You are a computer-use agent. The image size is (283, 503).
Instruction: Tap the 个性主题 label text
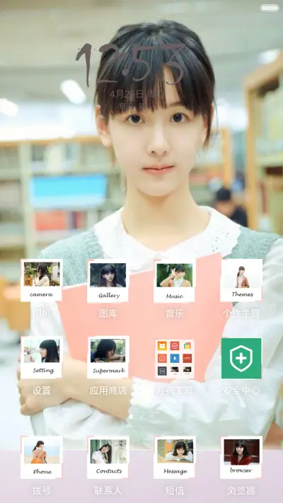click(x=241, y=313)
